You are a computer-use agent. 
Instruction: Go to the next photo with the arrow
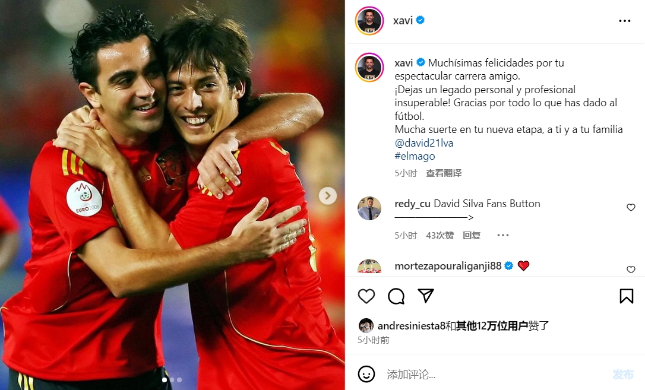click(x=327, y=196)
